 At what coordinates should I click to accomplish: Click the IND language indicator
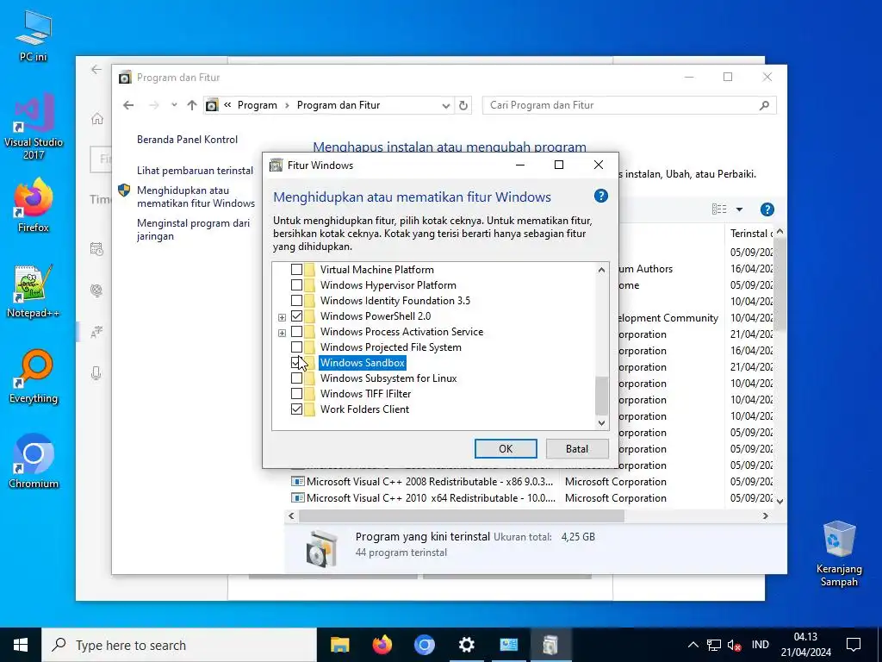click(x=760, y=645)
